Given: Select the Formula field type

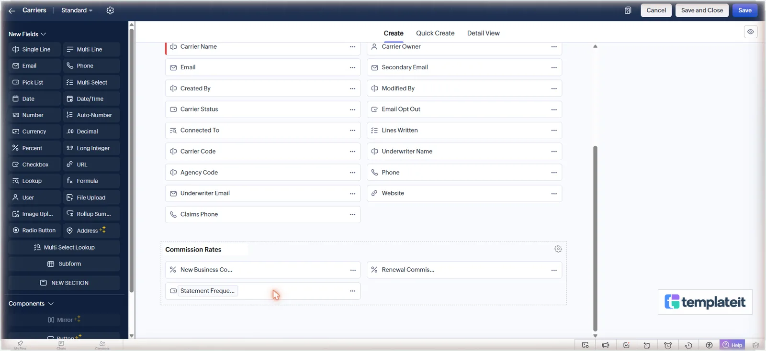Looking at the screenshot, I should coord(91,181).
